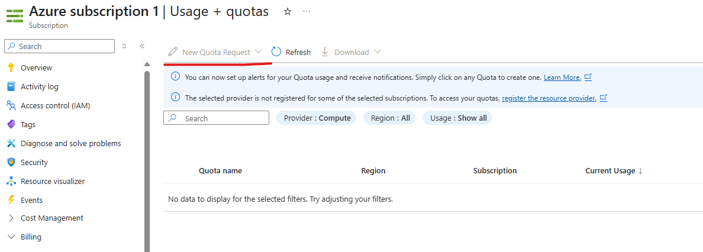This screenshot has height=252, width=703.
Task: Click the Security shield icon
Action: 11,162
